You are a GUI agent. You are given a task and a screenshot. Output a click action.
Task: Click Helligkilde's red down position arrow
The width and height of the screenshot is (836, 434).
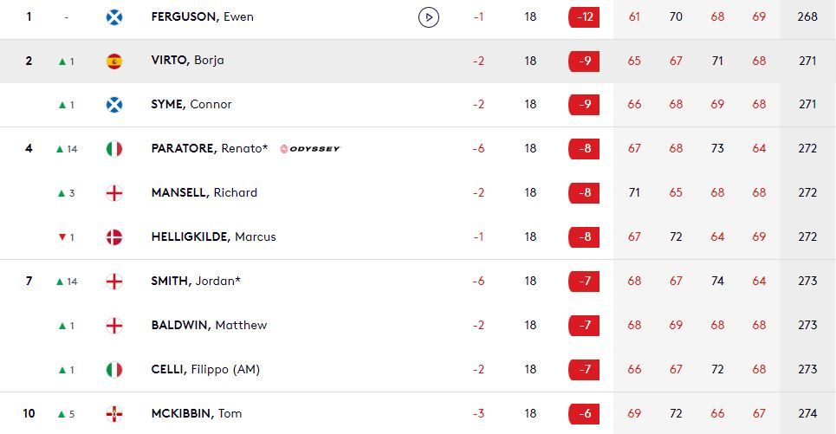click(62, 237)
